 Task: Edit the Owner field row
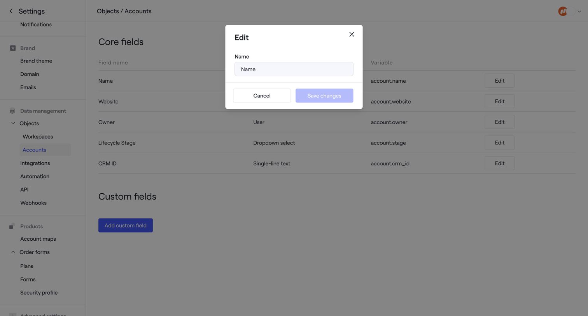(500, 122)
